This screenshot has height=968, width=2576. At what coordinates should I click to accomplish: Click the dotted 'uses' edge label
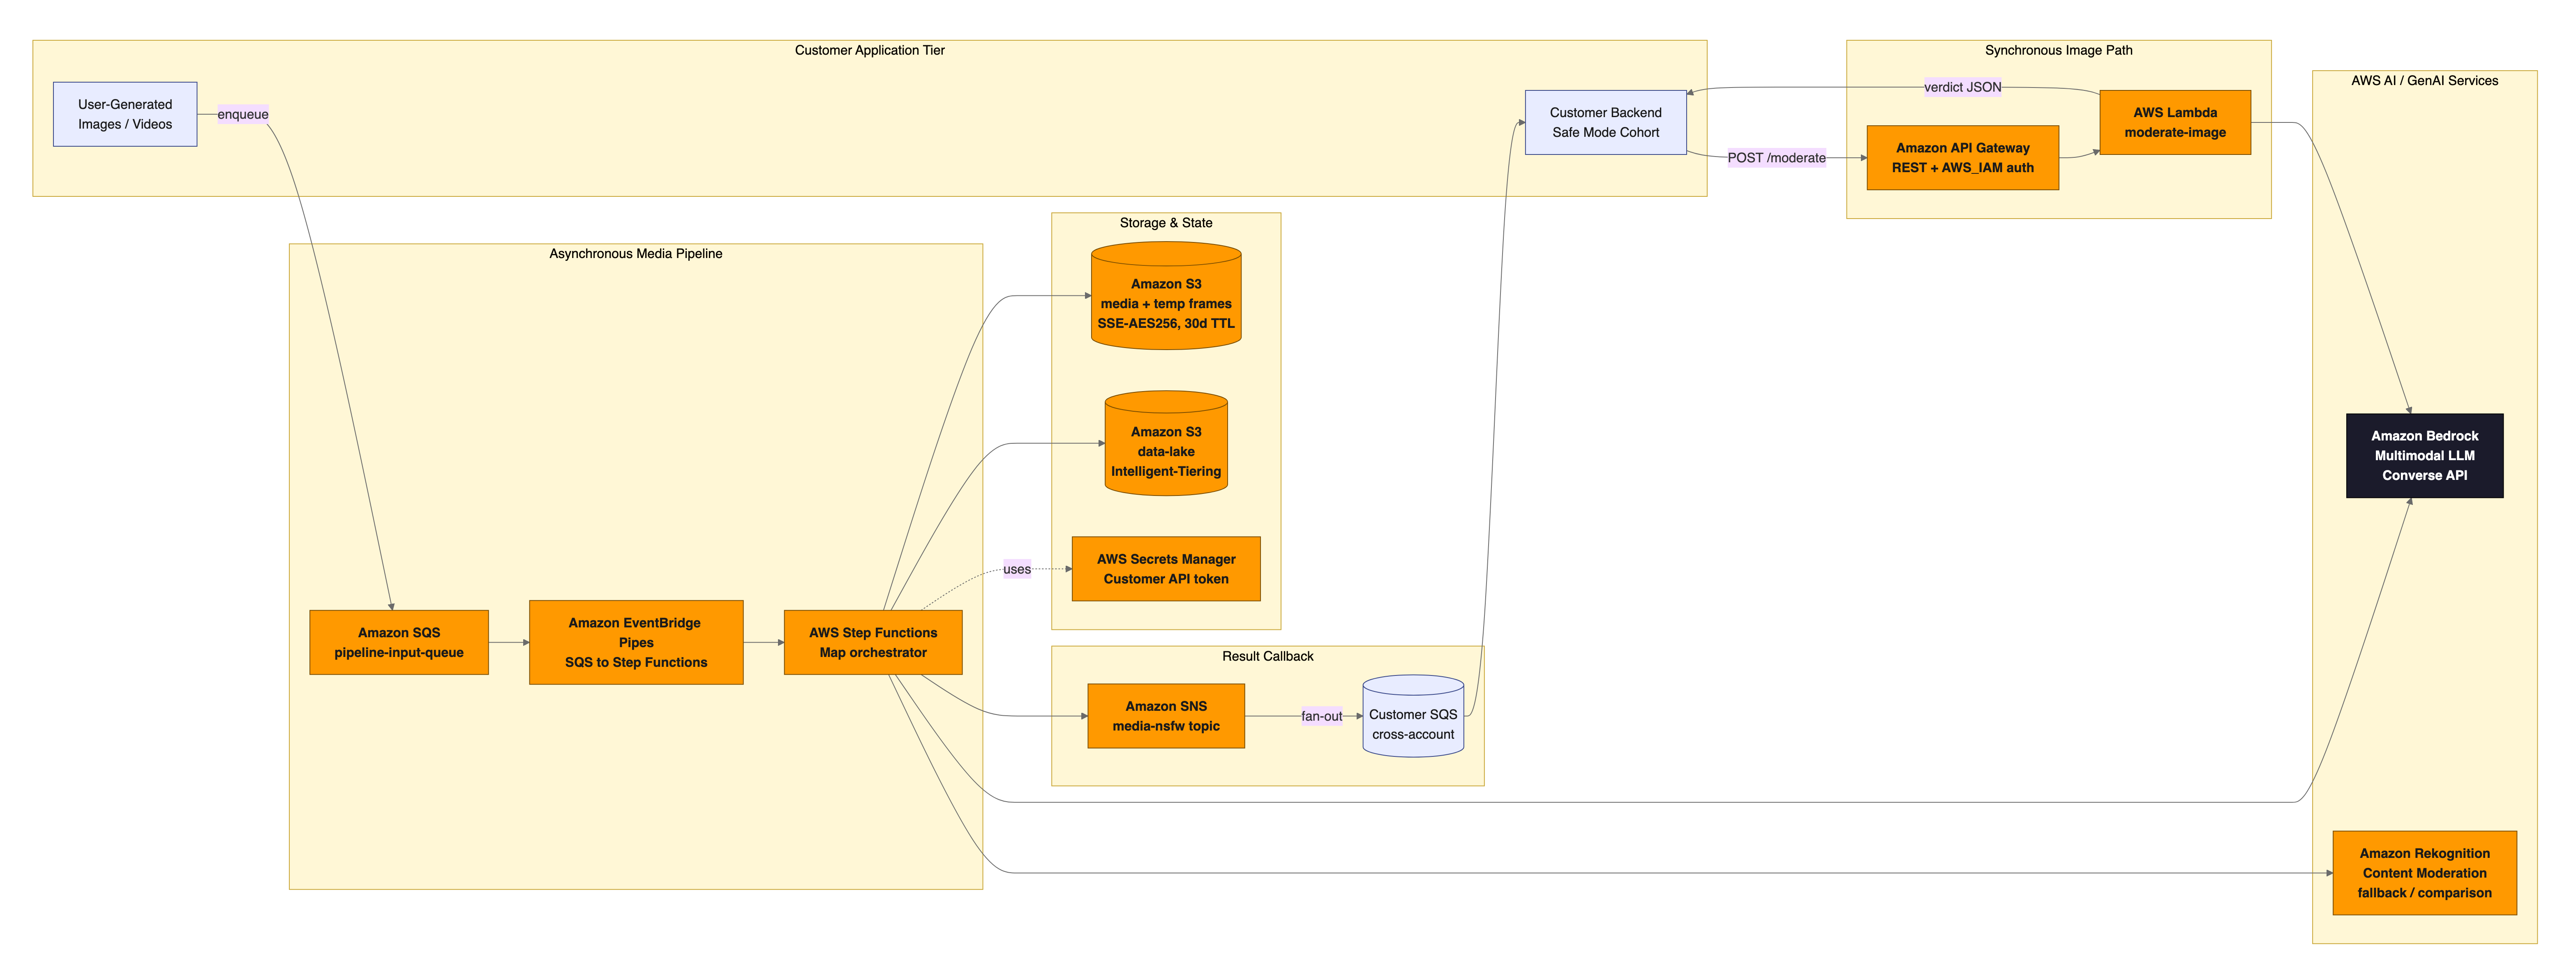pyautogui.click(x=1017, y=569)
